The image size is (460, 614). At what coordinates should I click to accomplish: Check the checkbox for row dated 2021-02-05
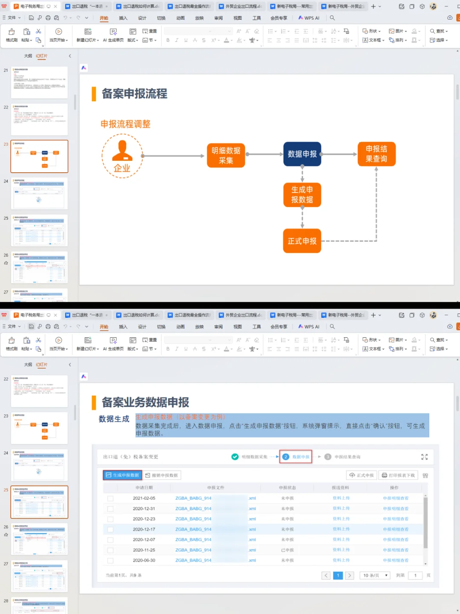pyautogui.click(x=110, y=498)
